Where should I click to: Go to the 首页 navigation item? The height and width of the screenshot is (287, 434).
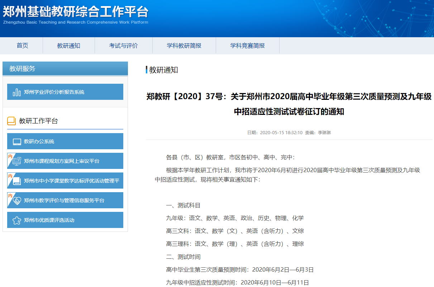coord(22,45)
